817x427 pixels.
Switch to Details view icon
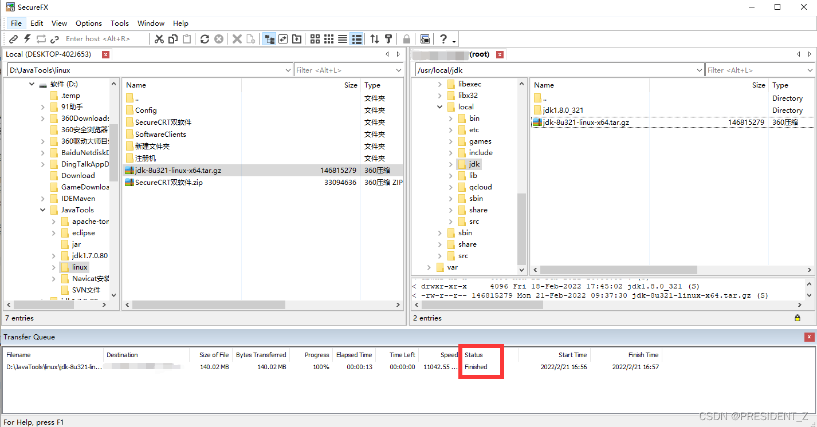356,39
